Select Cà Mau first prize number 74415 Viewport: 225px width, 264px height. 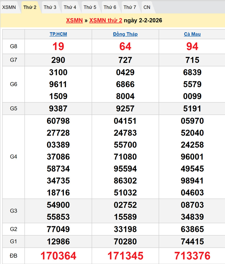(x=192, y=241)
